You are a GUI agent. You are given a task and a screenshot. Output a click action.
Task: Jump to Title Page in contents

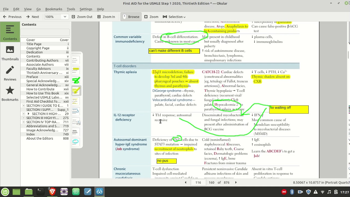[45, 44]
